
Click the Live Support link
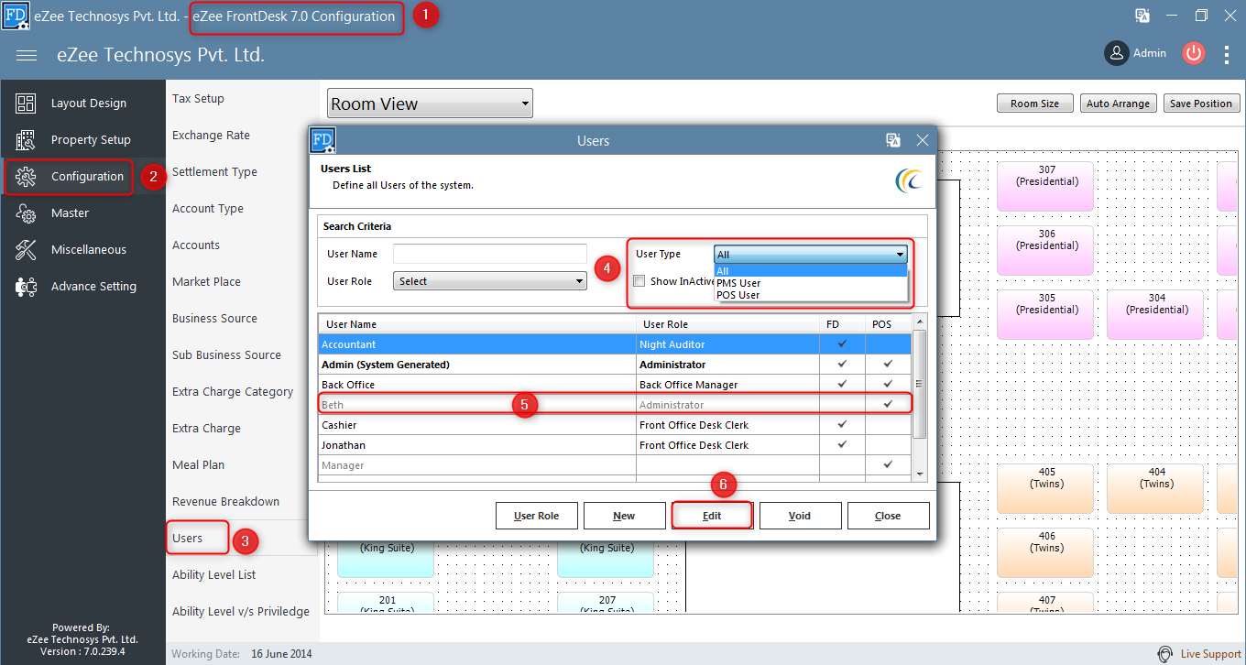[1210, 654]
